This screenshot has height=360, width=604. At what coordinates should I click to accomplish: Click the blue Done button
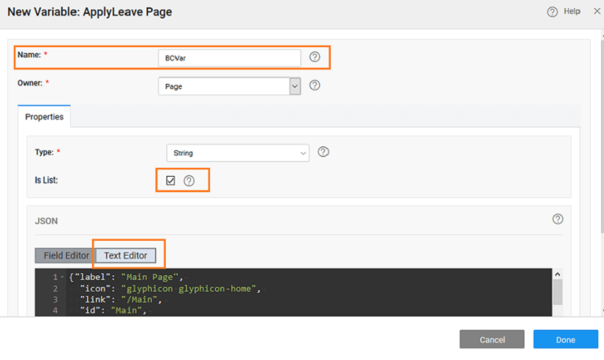tap(565, 339)
